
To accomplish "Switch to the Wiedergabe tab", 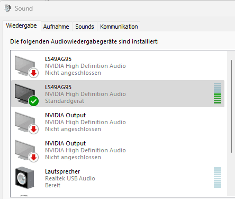I will pyautogui.click(x=22, y=25).
